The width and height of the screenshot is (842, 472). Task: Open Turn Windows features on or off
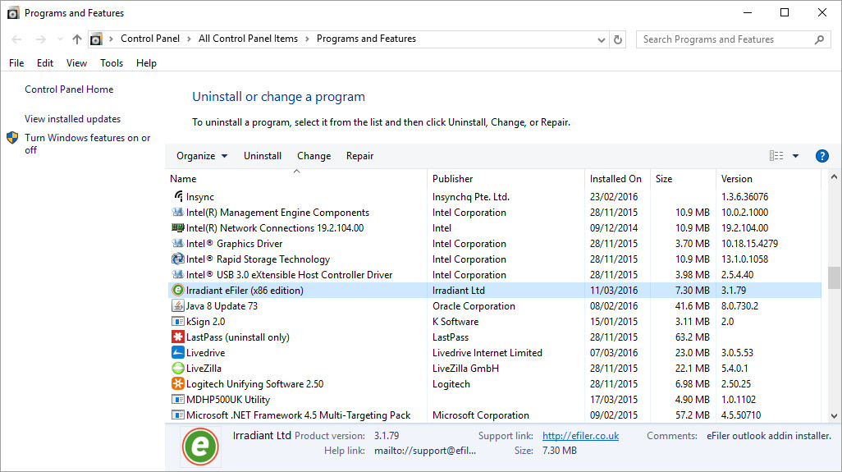click(x=88, y=144)
